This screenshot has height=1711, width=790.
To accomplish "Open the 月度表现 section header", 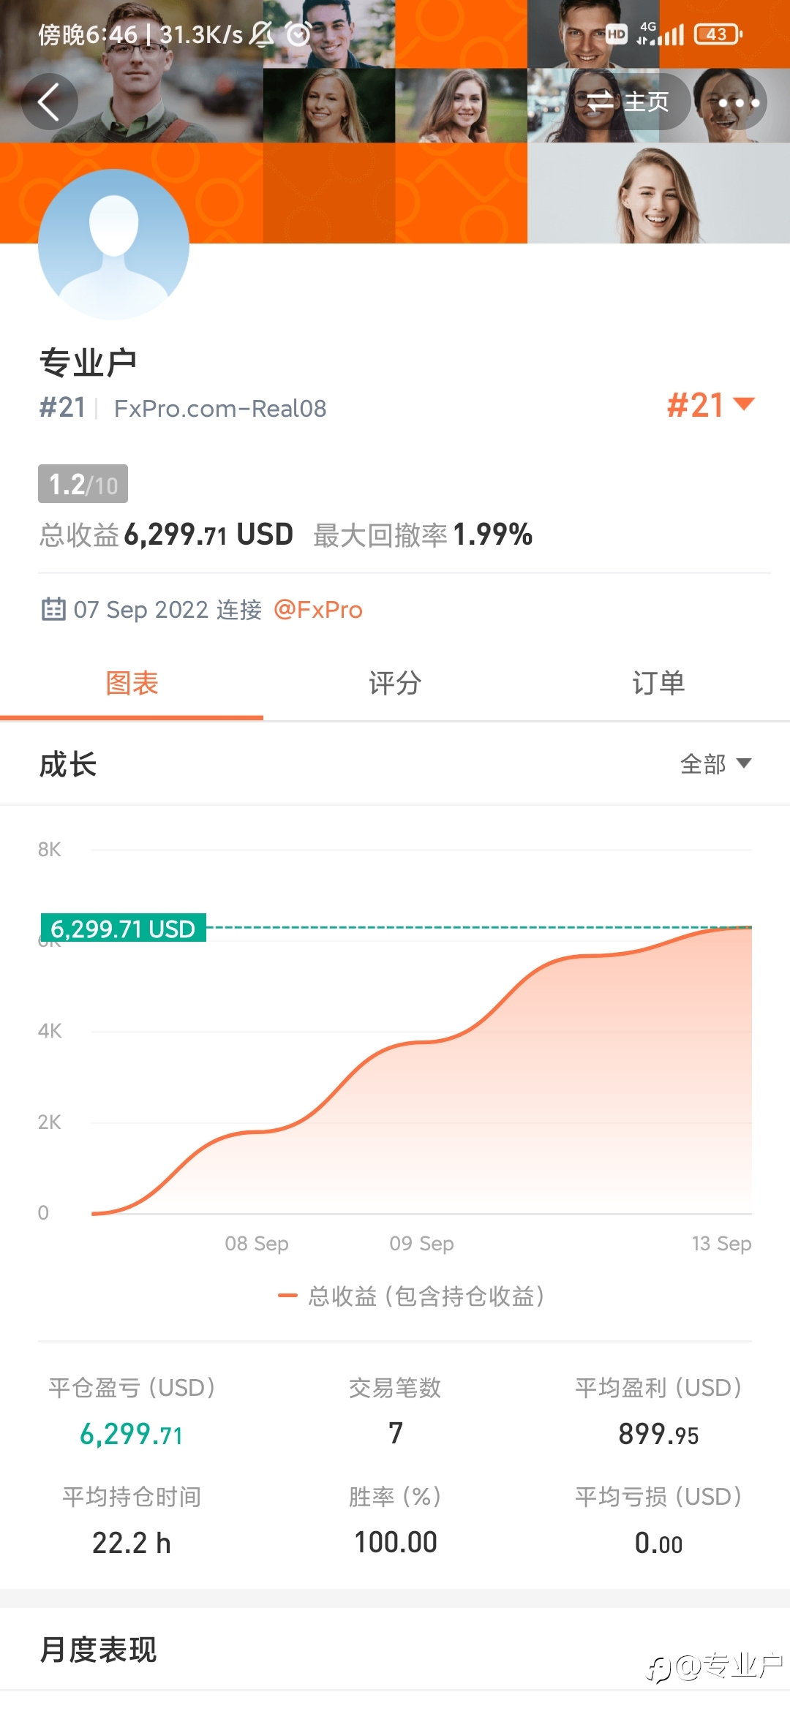I will [98, 1649].
